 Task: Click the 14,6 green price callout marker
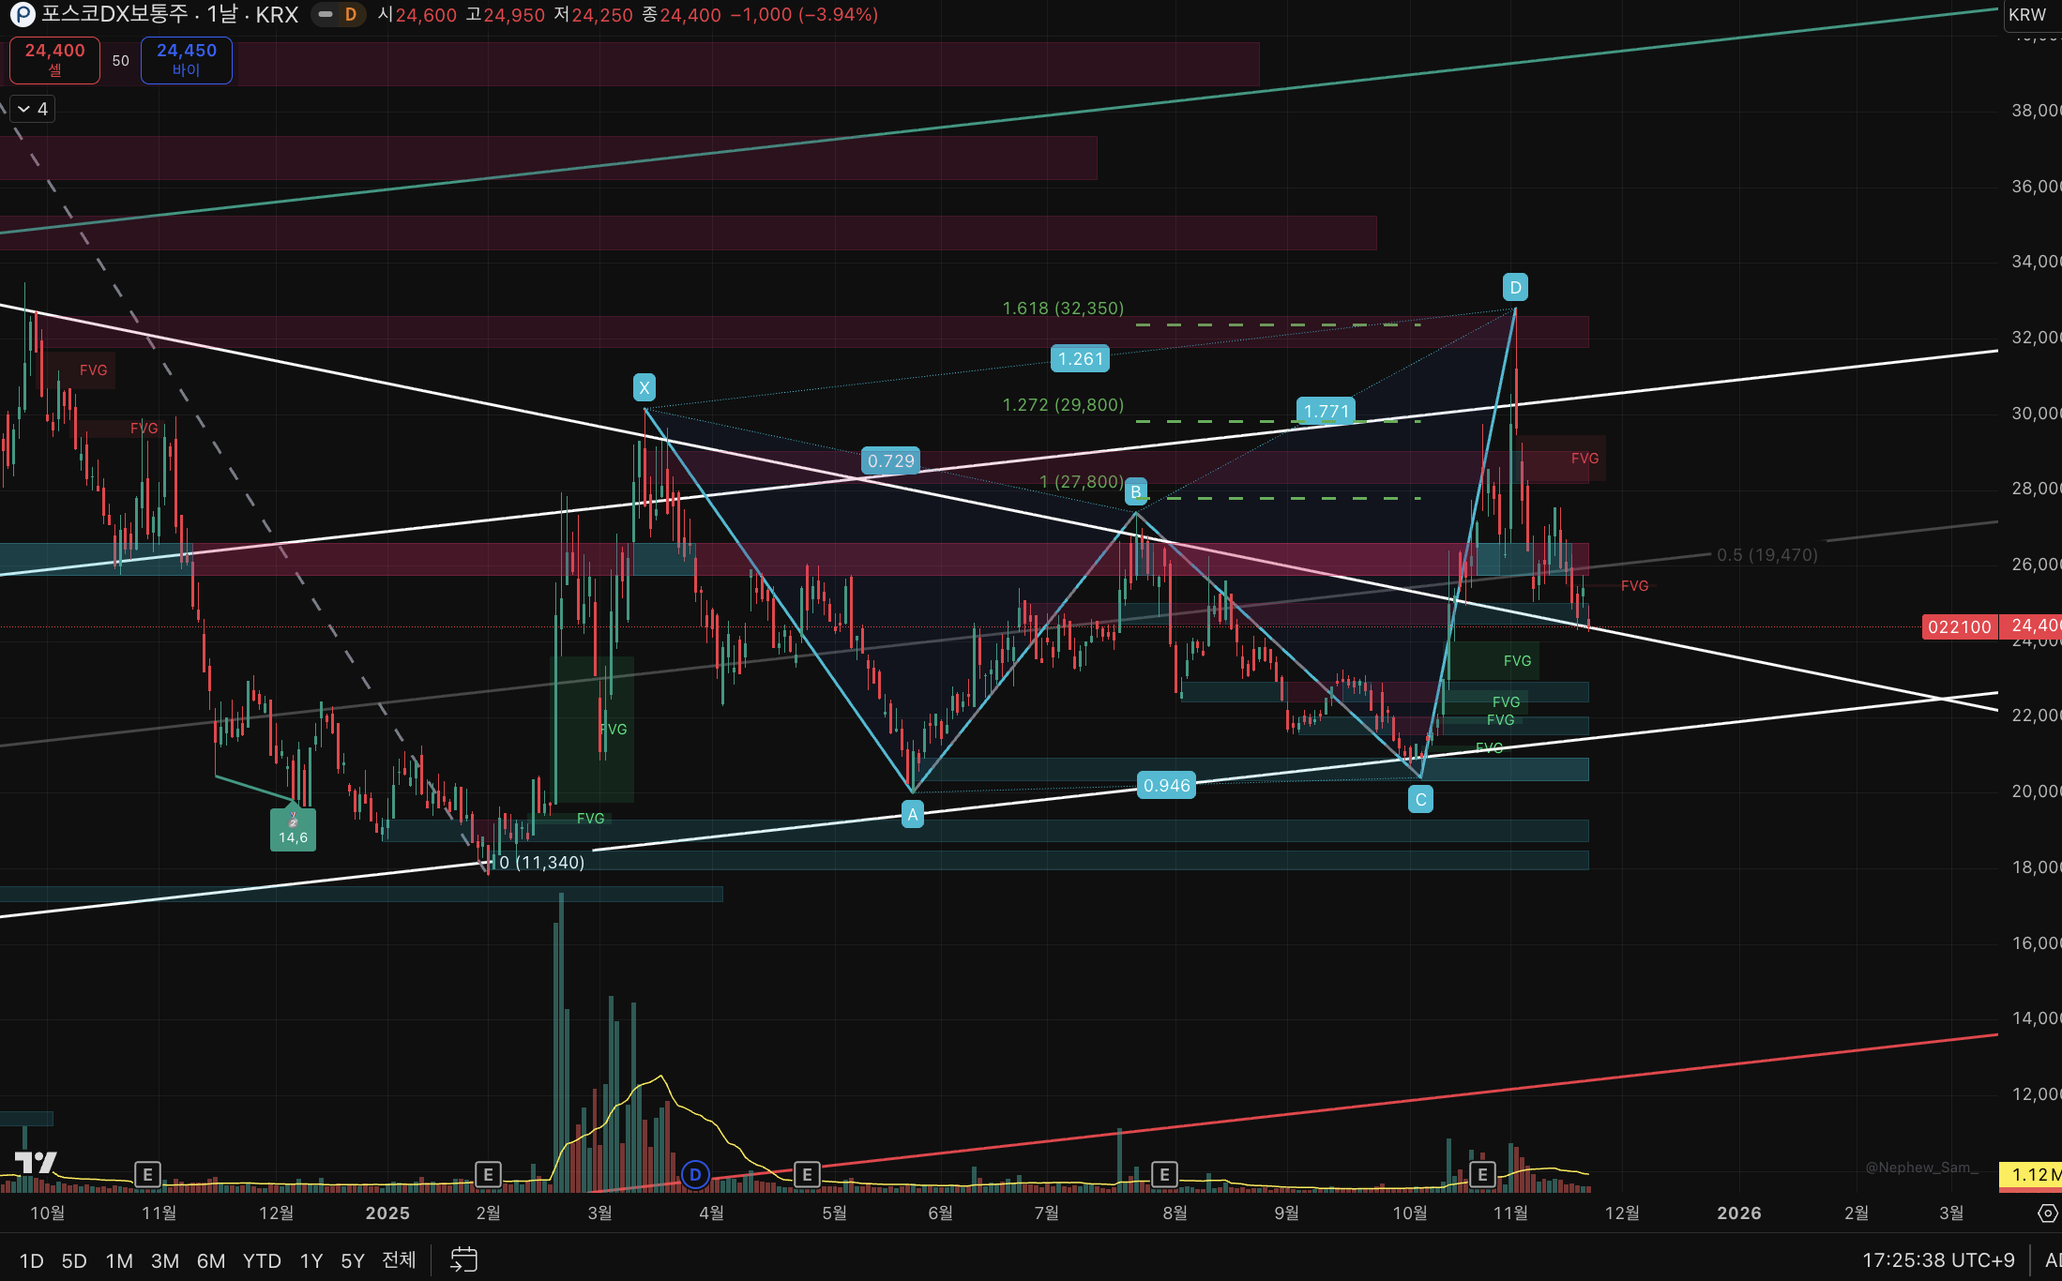pos(293,830)
